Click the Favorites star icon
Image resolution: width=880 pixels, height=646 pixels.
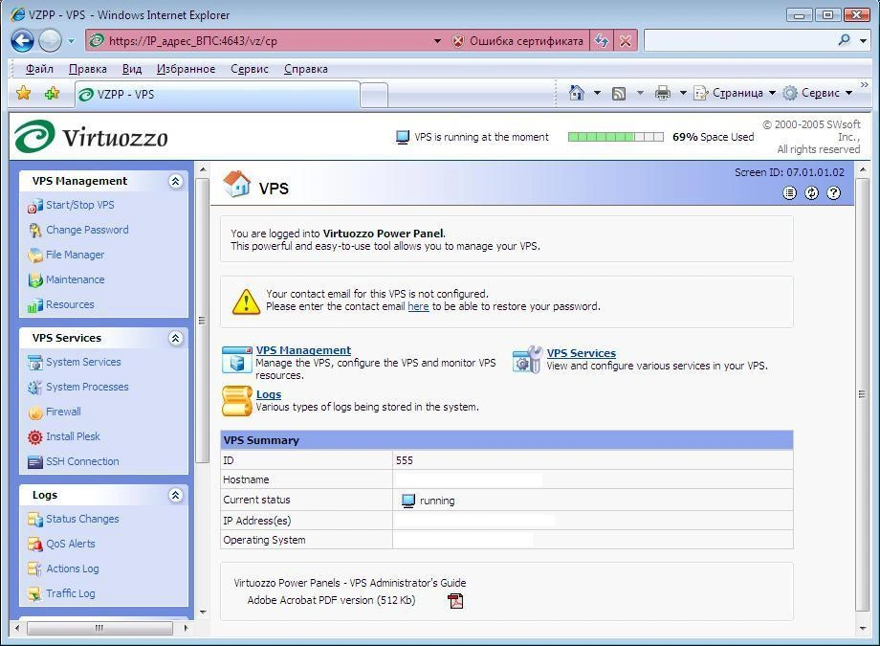[24, 93]
